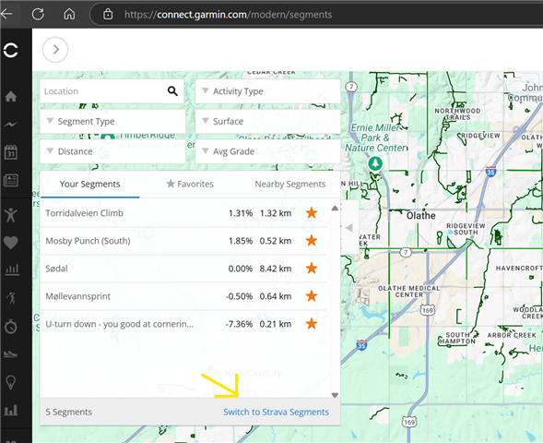Open the Activities figure icon in sidebar

click(11, 215)
